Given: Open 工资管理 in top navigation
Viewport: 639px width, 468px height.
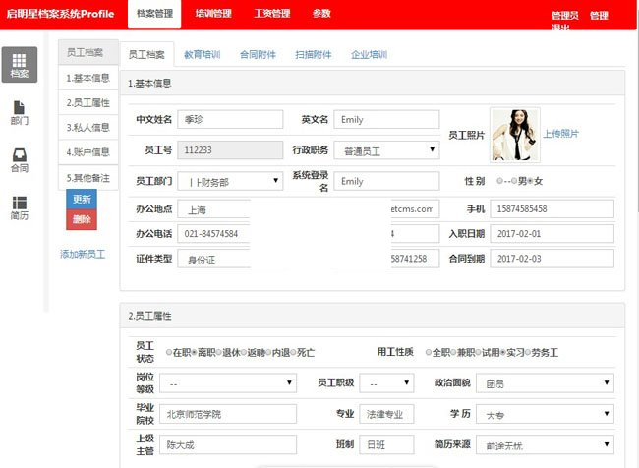Looking at the screenshot, I should (271, 14).
